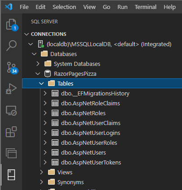Collapse the CONNECTIONS section
Viewport: 182px width, 190px height.
[x=27, y=34]
